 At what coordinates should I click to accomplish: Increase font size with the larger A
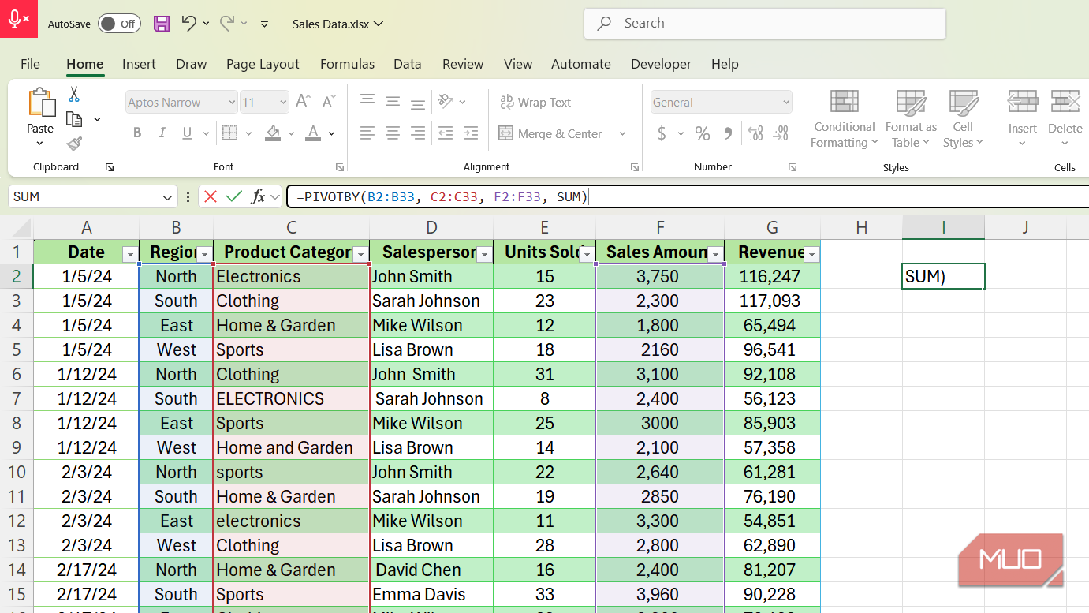(x=303, y=102)
